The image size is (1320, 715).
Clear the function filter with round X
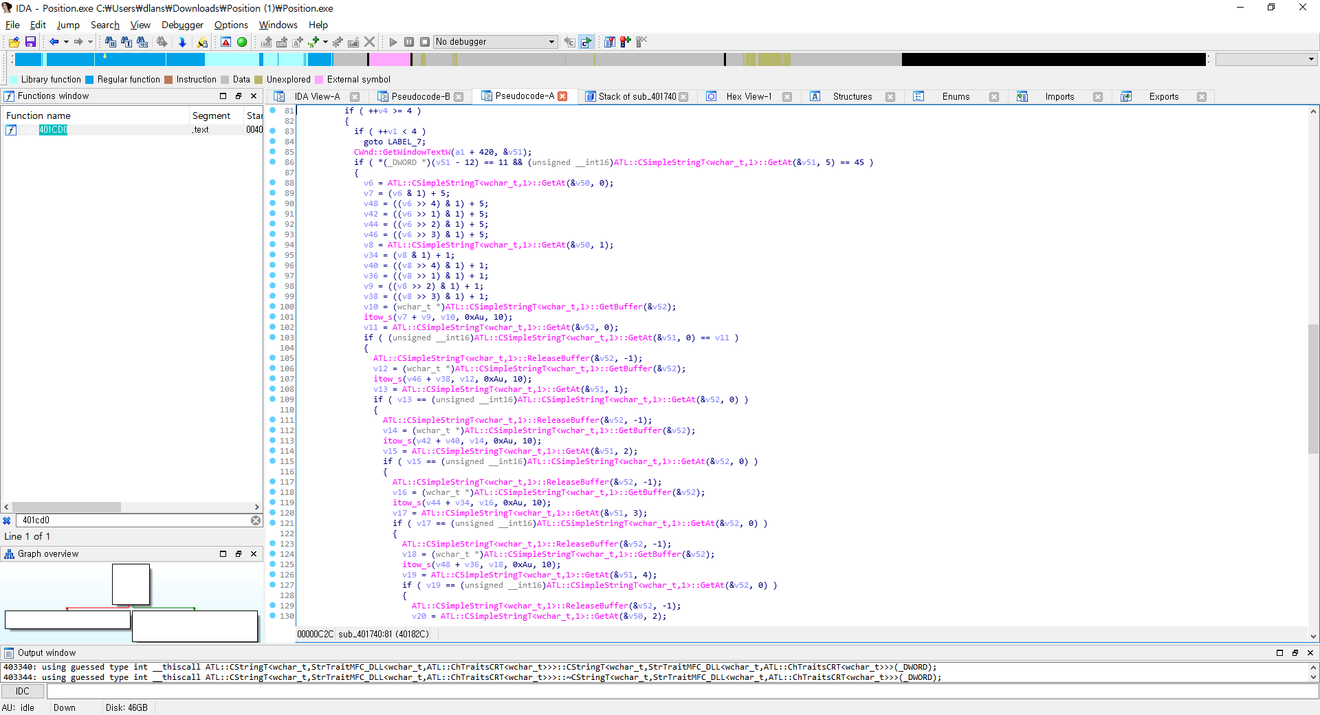coord(256,520)
